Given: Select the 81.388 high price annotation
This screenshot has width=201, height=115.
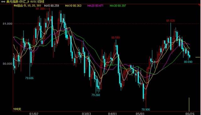Looking at the screenshot, I should [43, 9].
